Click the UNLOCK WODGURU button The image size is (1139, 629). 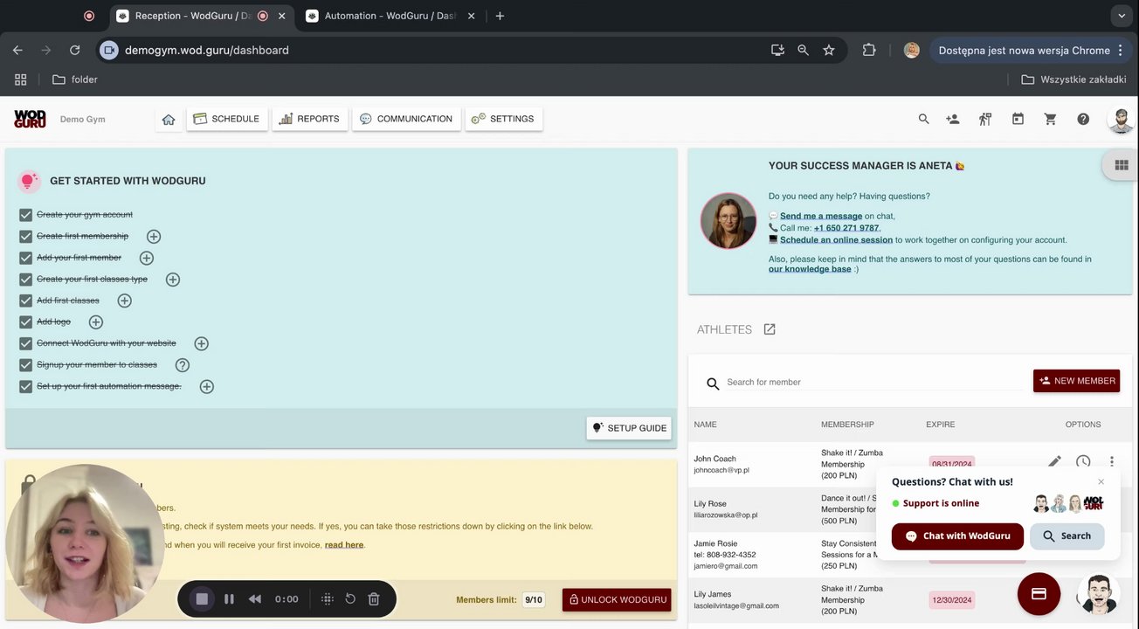(x=617, y=600)
